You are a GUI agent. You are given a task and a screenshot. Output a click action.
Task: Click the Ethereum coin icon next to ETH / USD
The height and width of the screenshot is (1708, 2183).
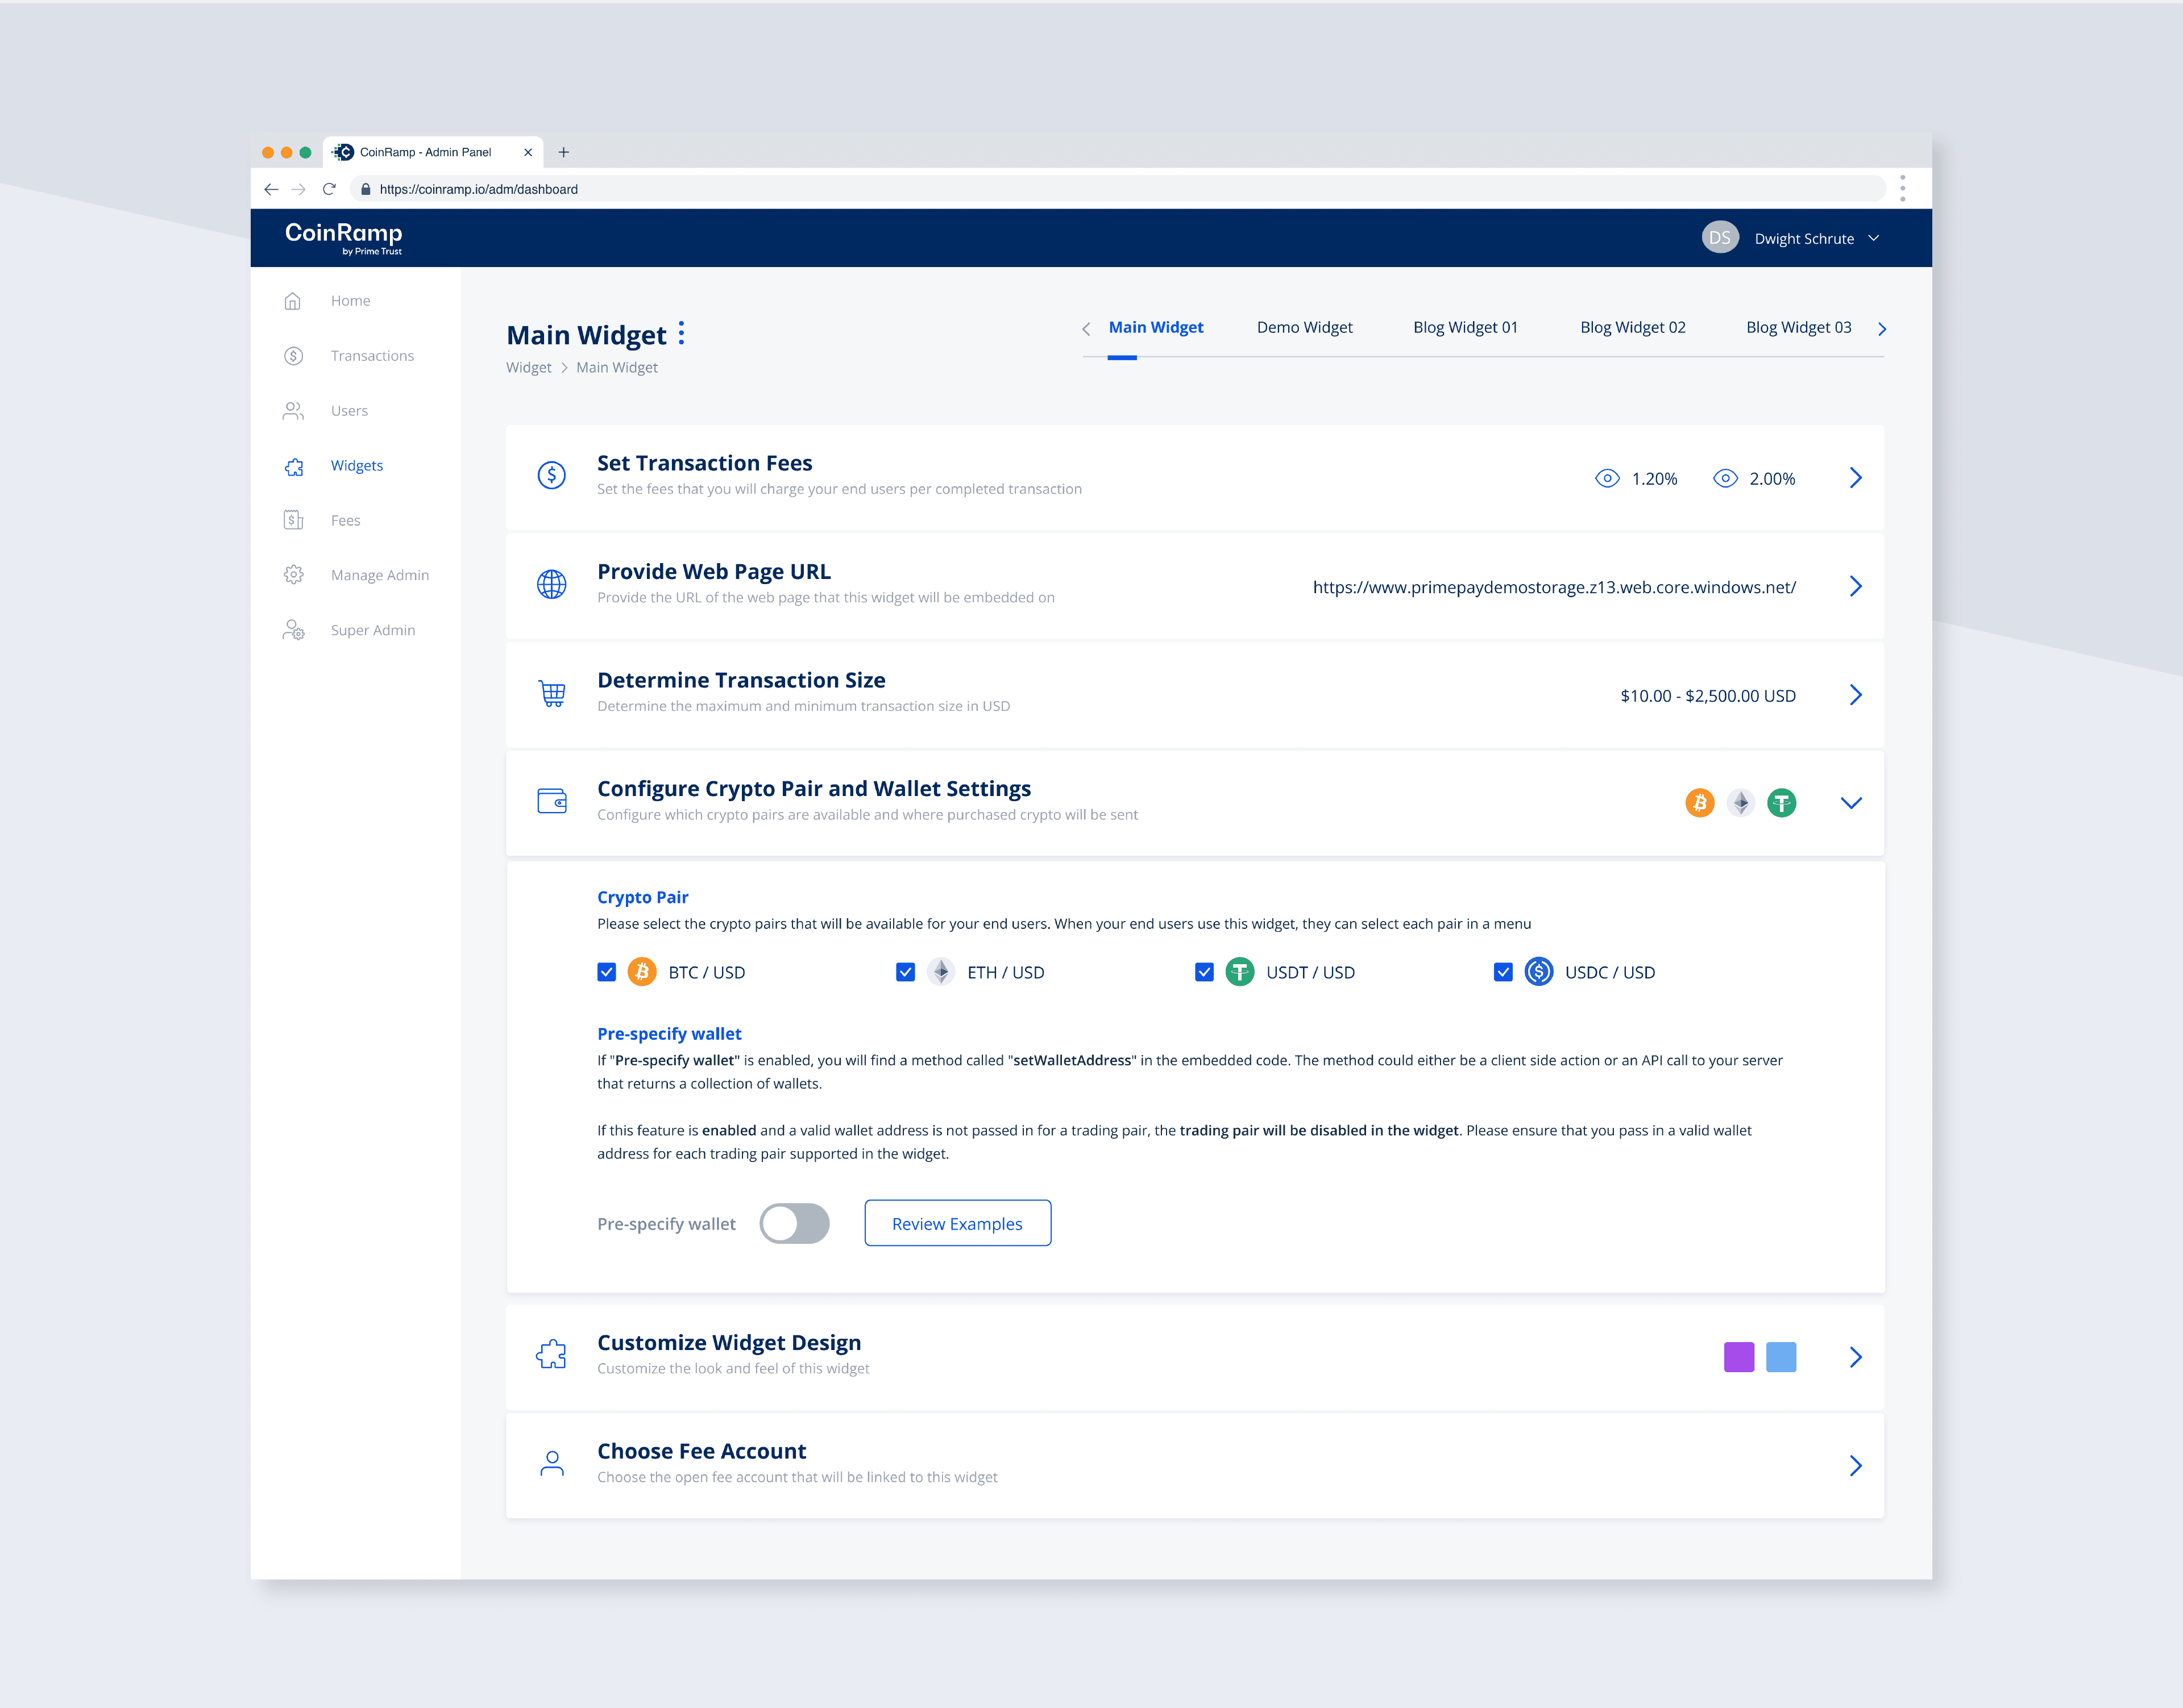click(x=940, y=972)
